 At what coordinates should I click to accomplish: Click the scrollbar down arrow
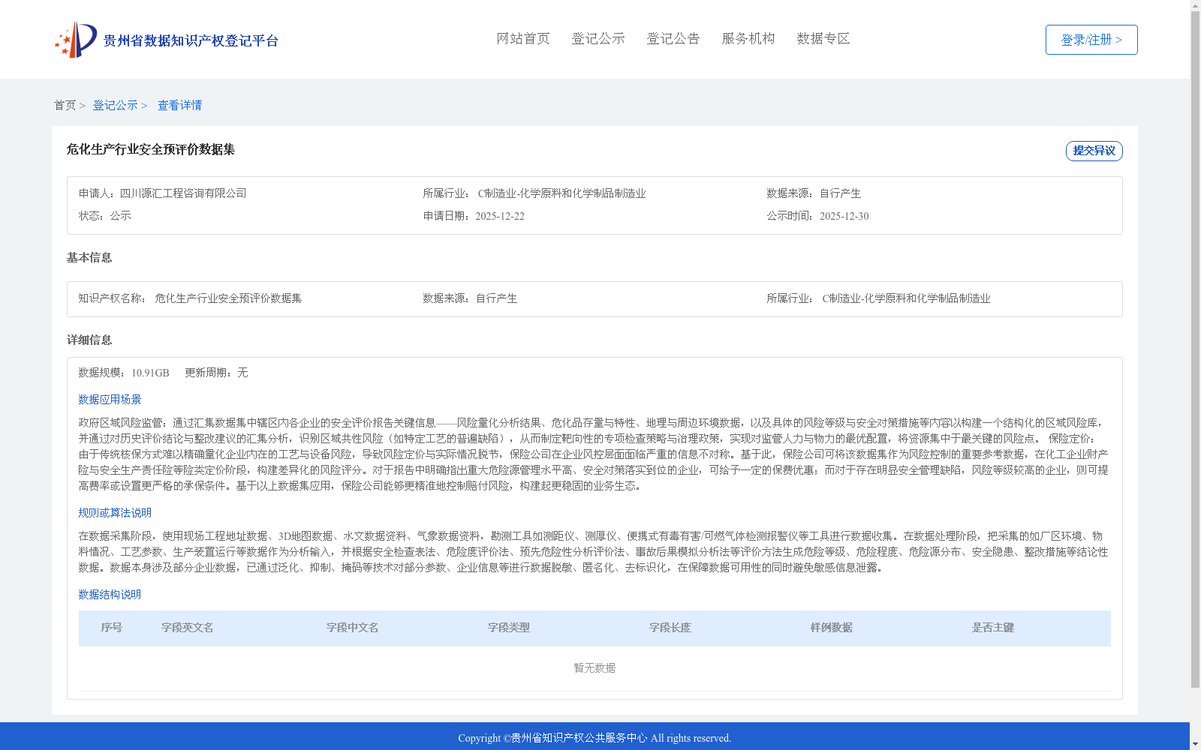[x=1195, y=745]
